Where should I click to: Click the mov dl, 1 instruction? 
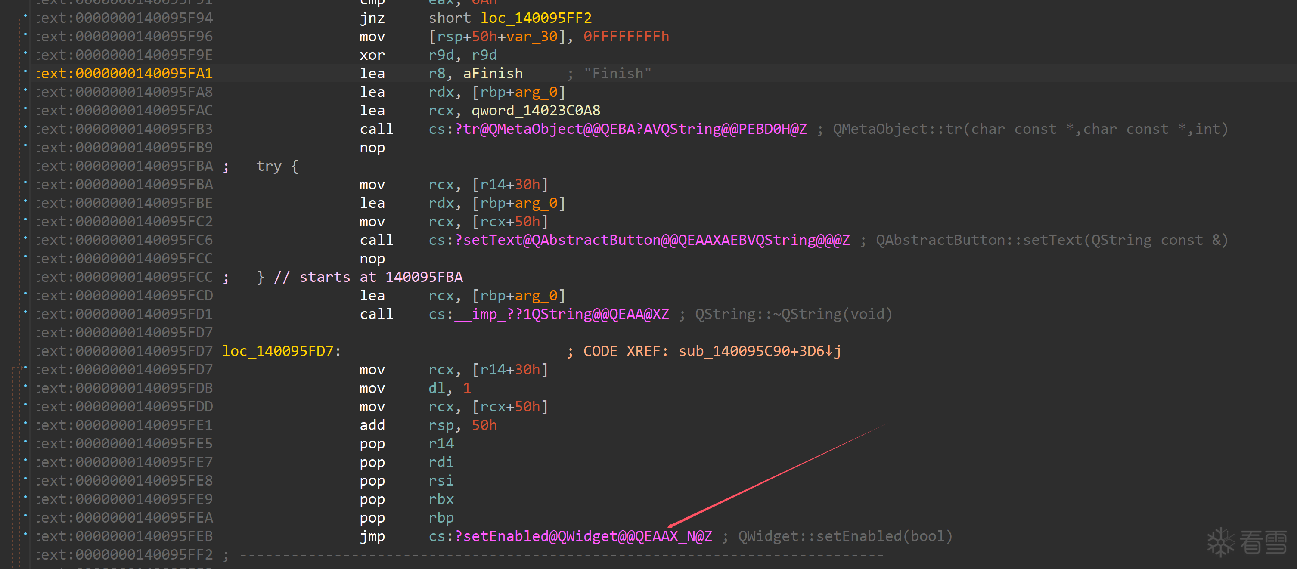[416, 388]
